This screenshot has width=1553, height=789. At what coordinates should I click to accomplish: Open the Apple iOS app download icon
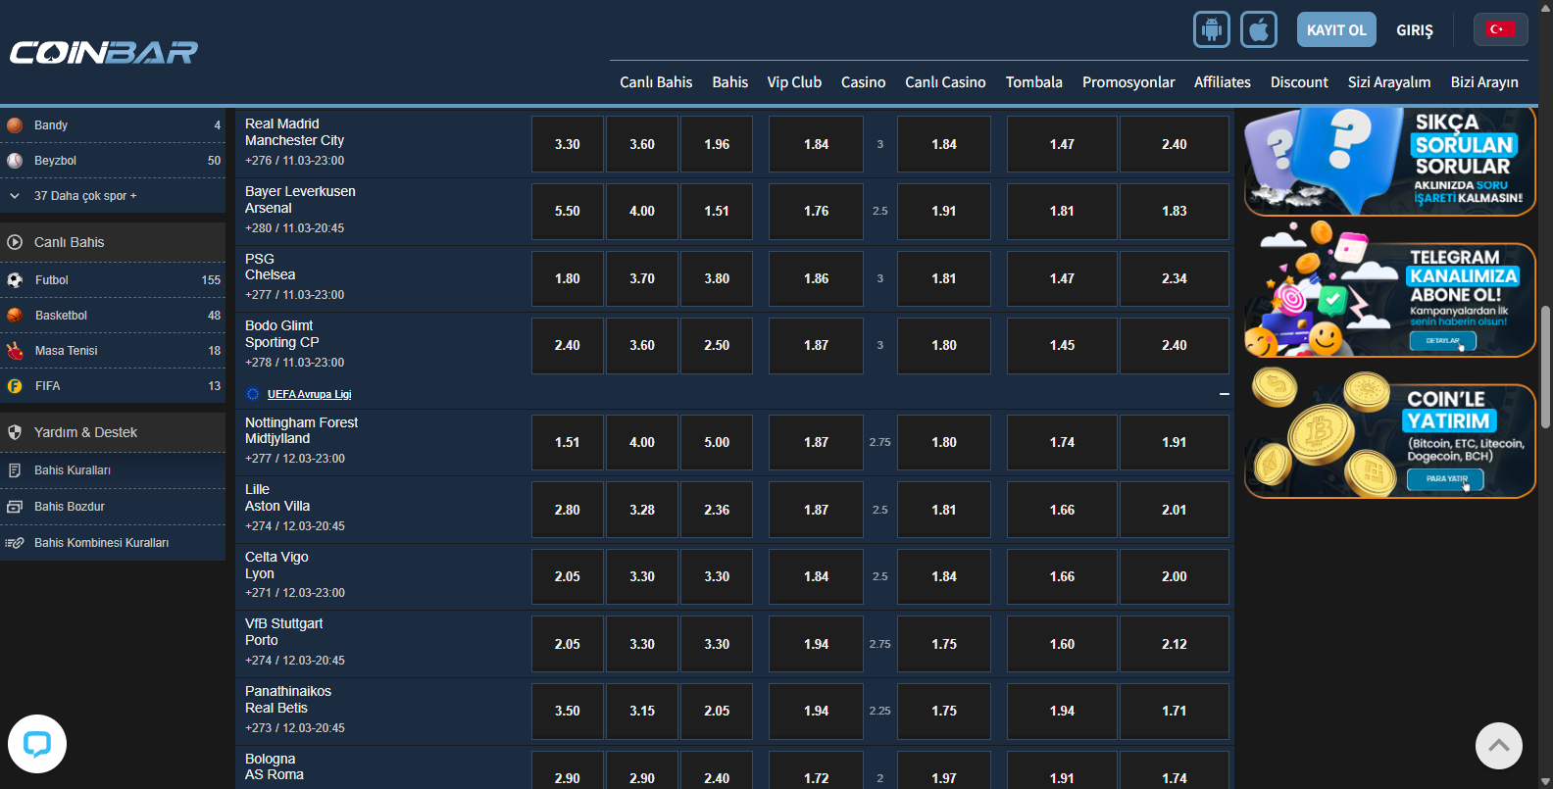pyautogui.click(x=1259, y=29)
